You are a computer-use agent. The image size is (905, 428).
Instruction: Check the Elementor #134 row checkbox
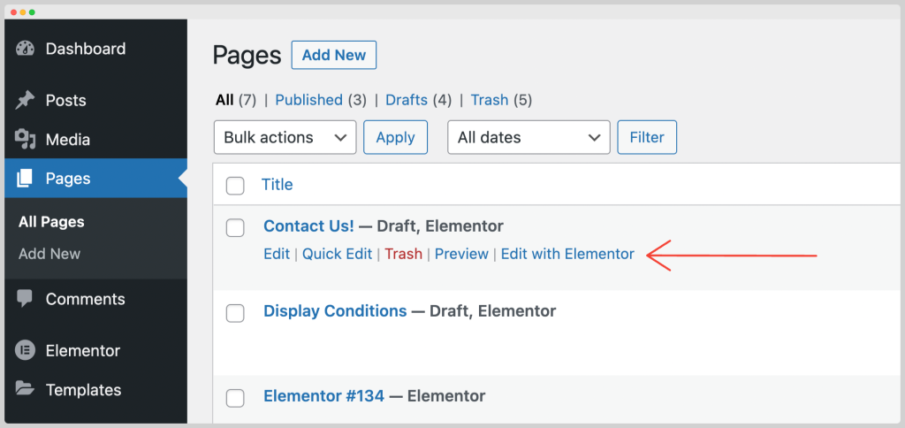click(235, 397)
